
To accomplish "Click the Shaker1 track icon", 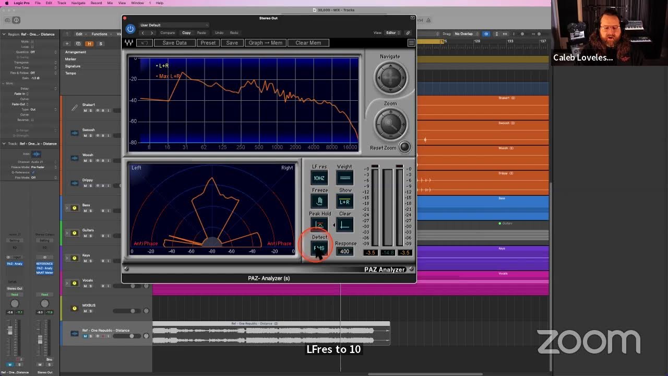I will pos(74,108).
